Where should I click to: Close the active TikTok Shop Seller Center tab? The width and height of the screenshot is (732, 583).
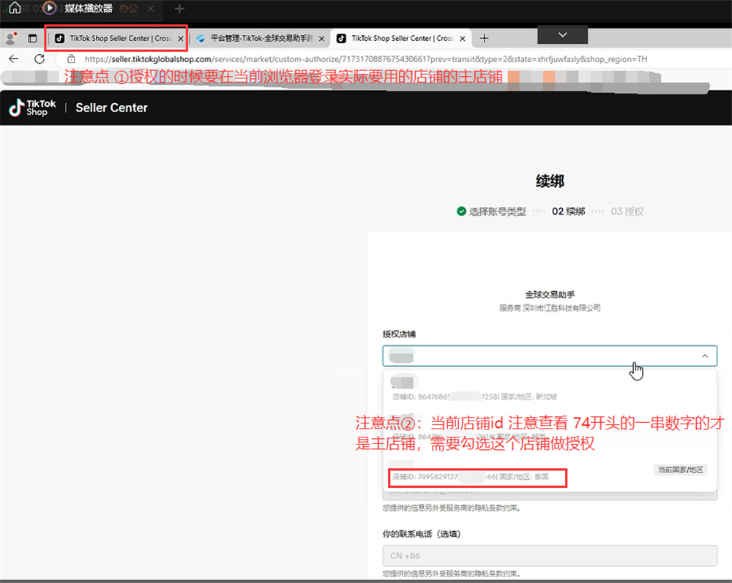point(462,39)
